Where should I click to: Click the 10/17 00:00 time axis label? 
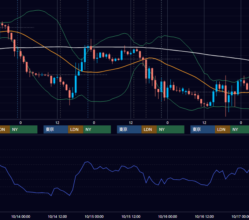click(x=240, y=216)
